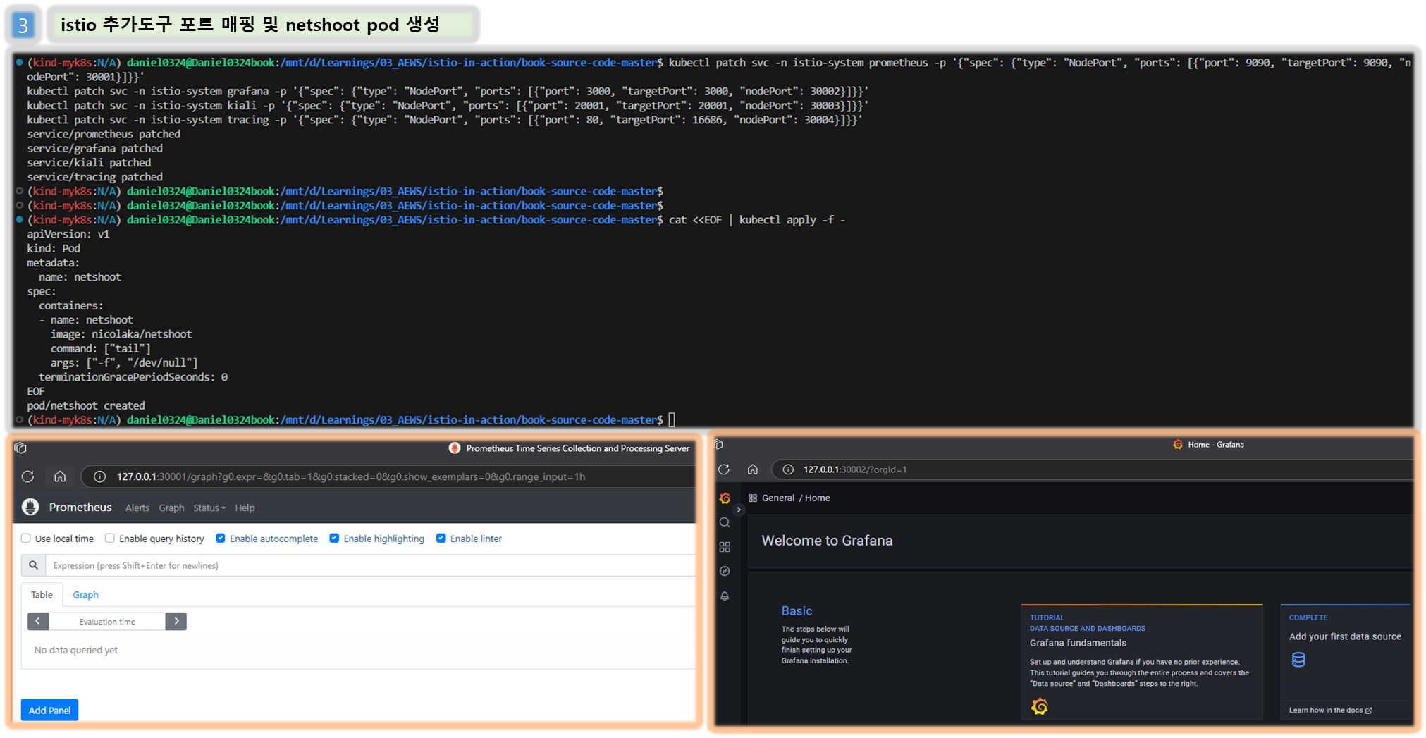
Task: Click 'image: nicolaka/netshoot' terminal line
Action: click(121, 334)
